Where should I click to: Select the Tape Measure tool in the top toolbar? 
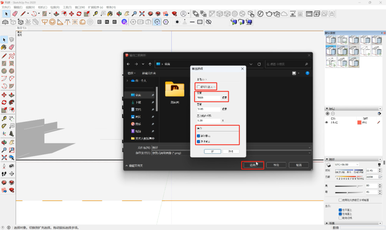click(95, 14)
